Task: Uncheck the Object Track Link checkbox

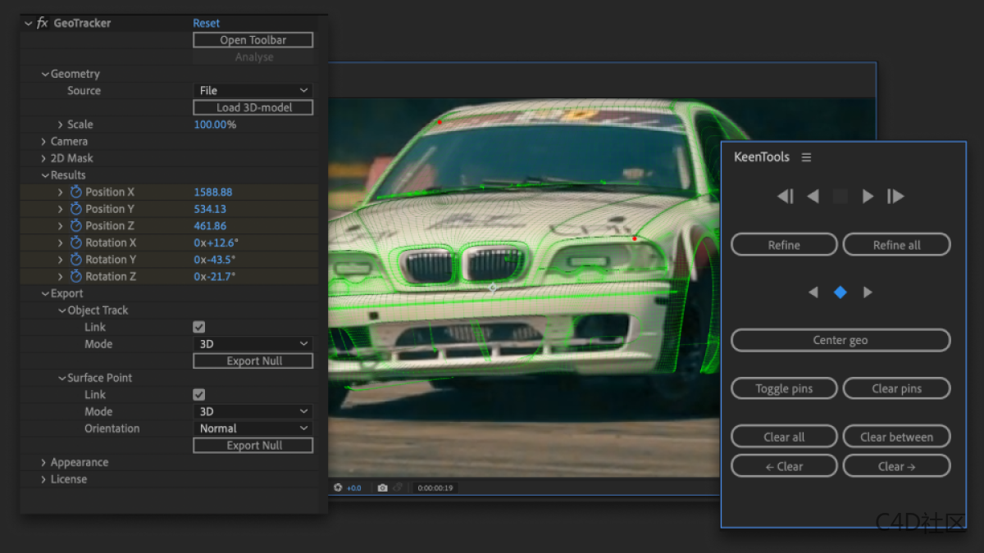Action: pos(199,326)
